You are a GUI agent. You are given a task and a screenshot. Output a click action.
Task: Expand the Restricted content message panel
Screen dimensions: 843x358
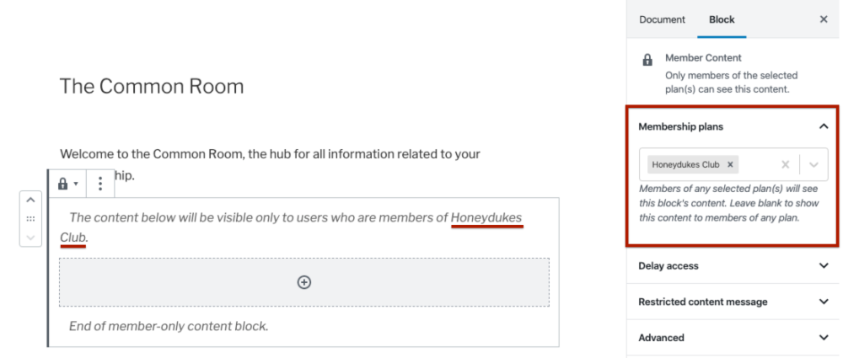coord(733,302)
